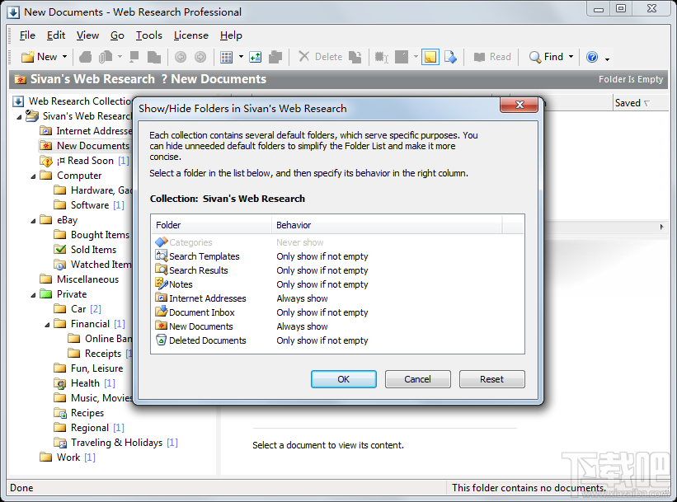677x502 pixels.
Task: Open the New button dropdown arrow
Action: (63, 56)
